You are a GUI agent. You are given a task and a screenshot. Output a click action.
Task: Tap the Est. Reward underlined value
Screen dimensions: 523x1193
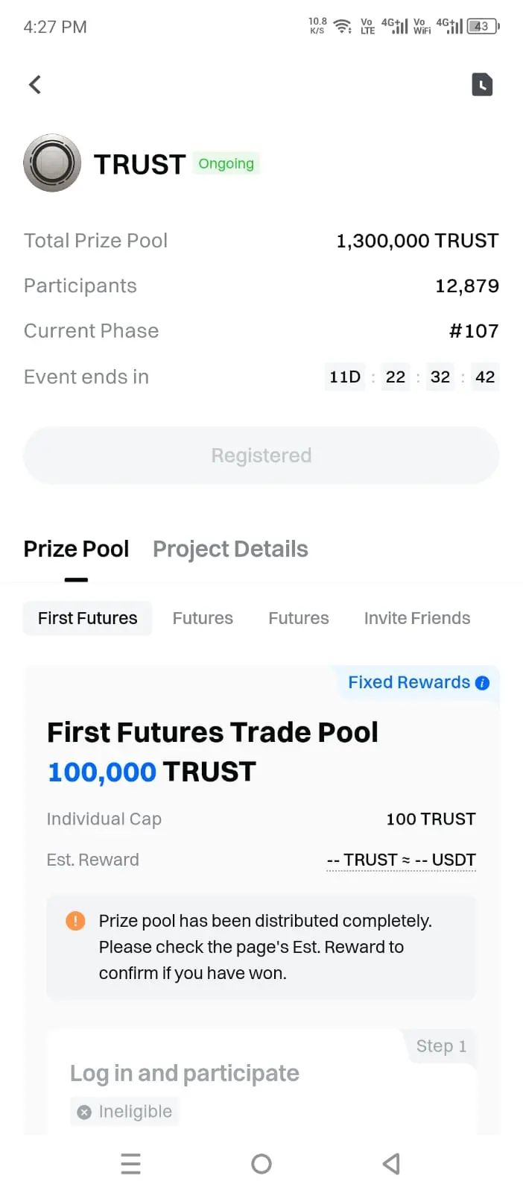tap(402, 860)
